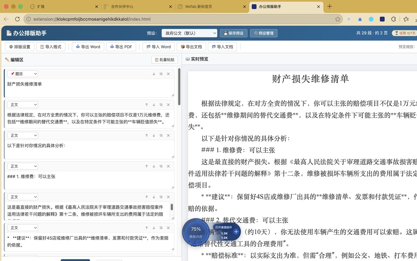The width and height of the screenshot is (417, 261).
Task: Move the 以下是针对你情况 block up
Action: click(147, 135)
